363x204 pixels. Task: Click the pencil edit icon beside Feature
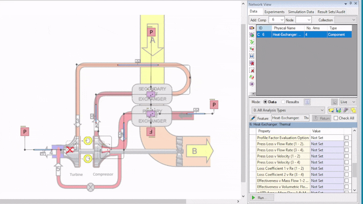[253, 118]
